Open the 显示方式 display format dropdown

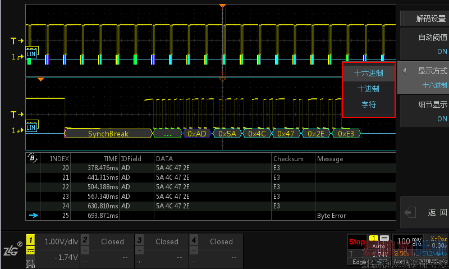(x=424, y=77)
